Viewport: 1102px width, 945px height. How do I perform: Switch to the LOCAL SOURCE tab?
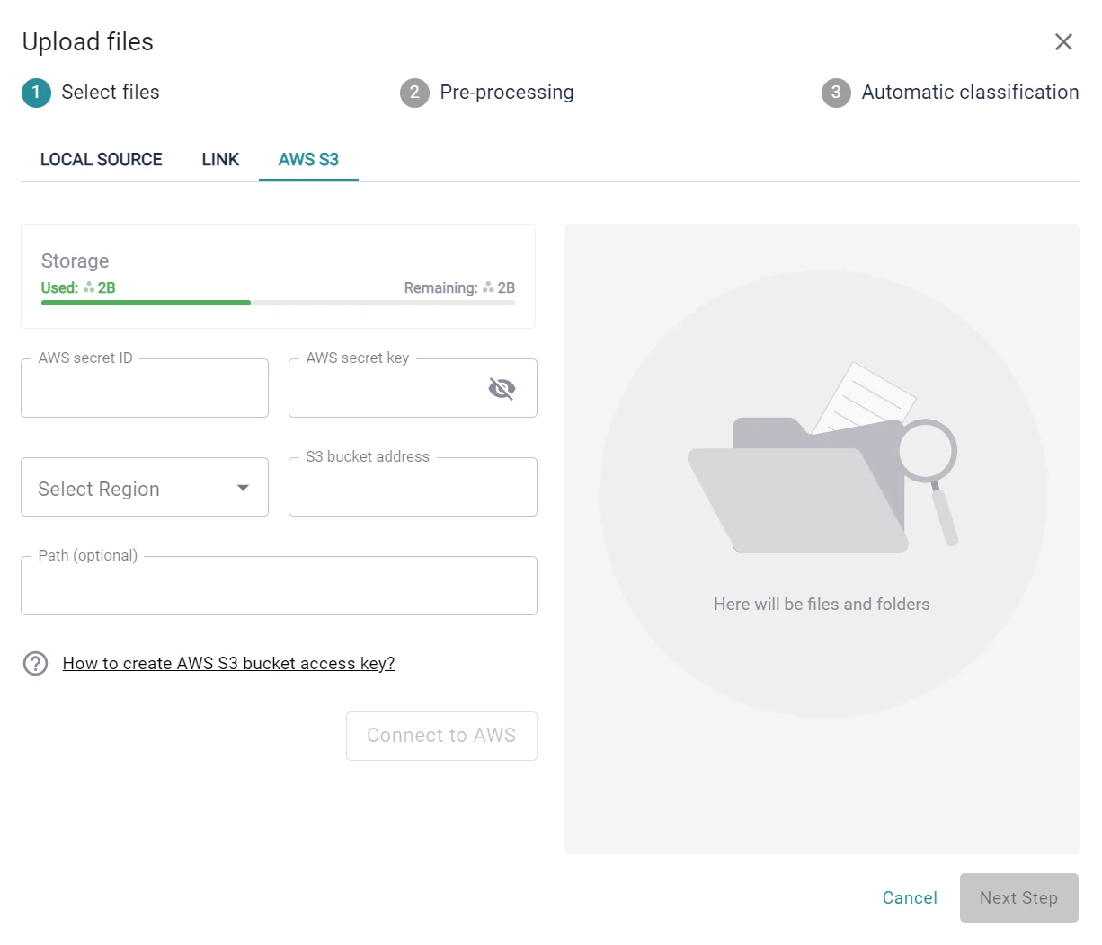[102, 160]
